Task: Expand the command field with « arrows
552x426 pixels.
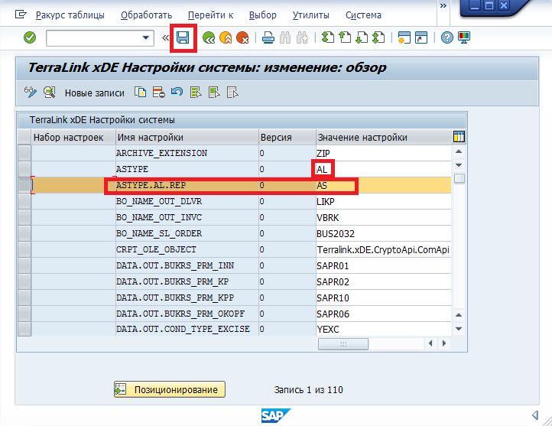Action: (x=166, y=37)
